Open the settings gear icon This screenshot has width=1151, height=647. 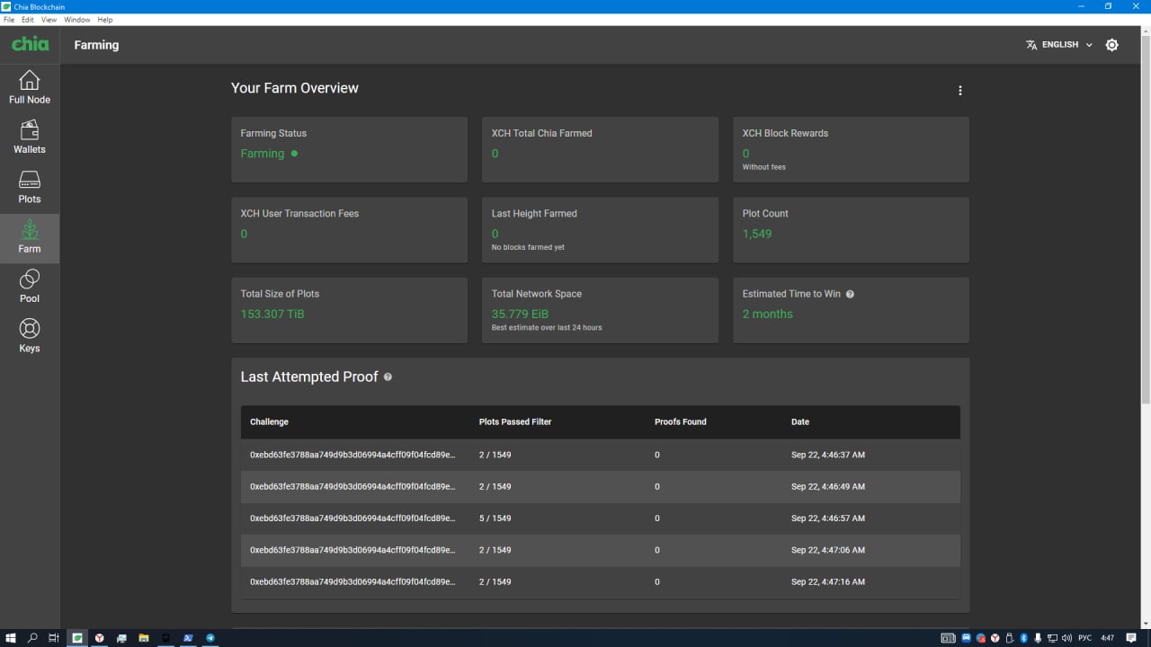pyautogui.click(x=1112, y=45)
